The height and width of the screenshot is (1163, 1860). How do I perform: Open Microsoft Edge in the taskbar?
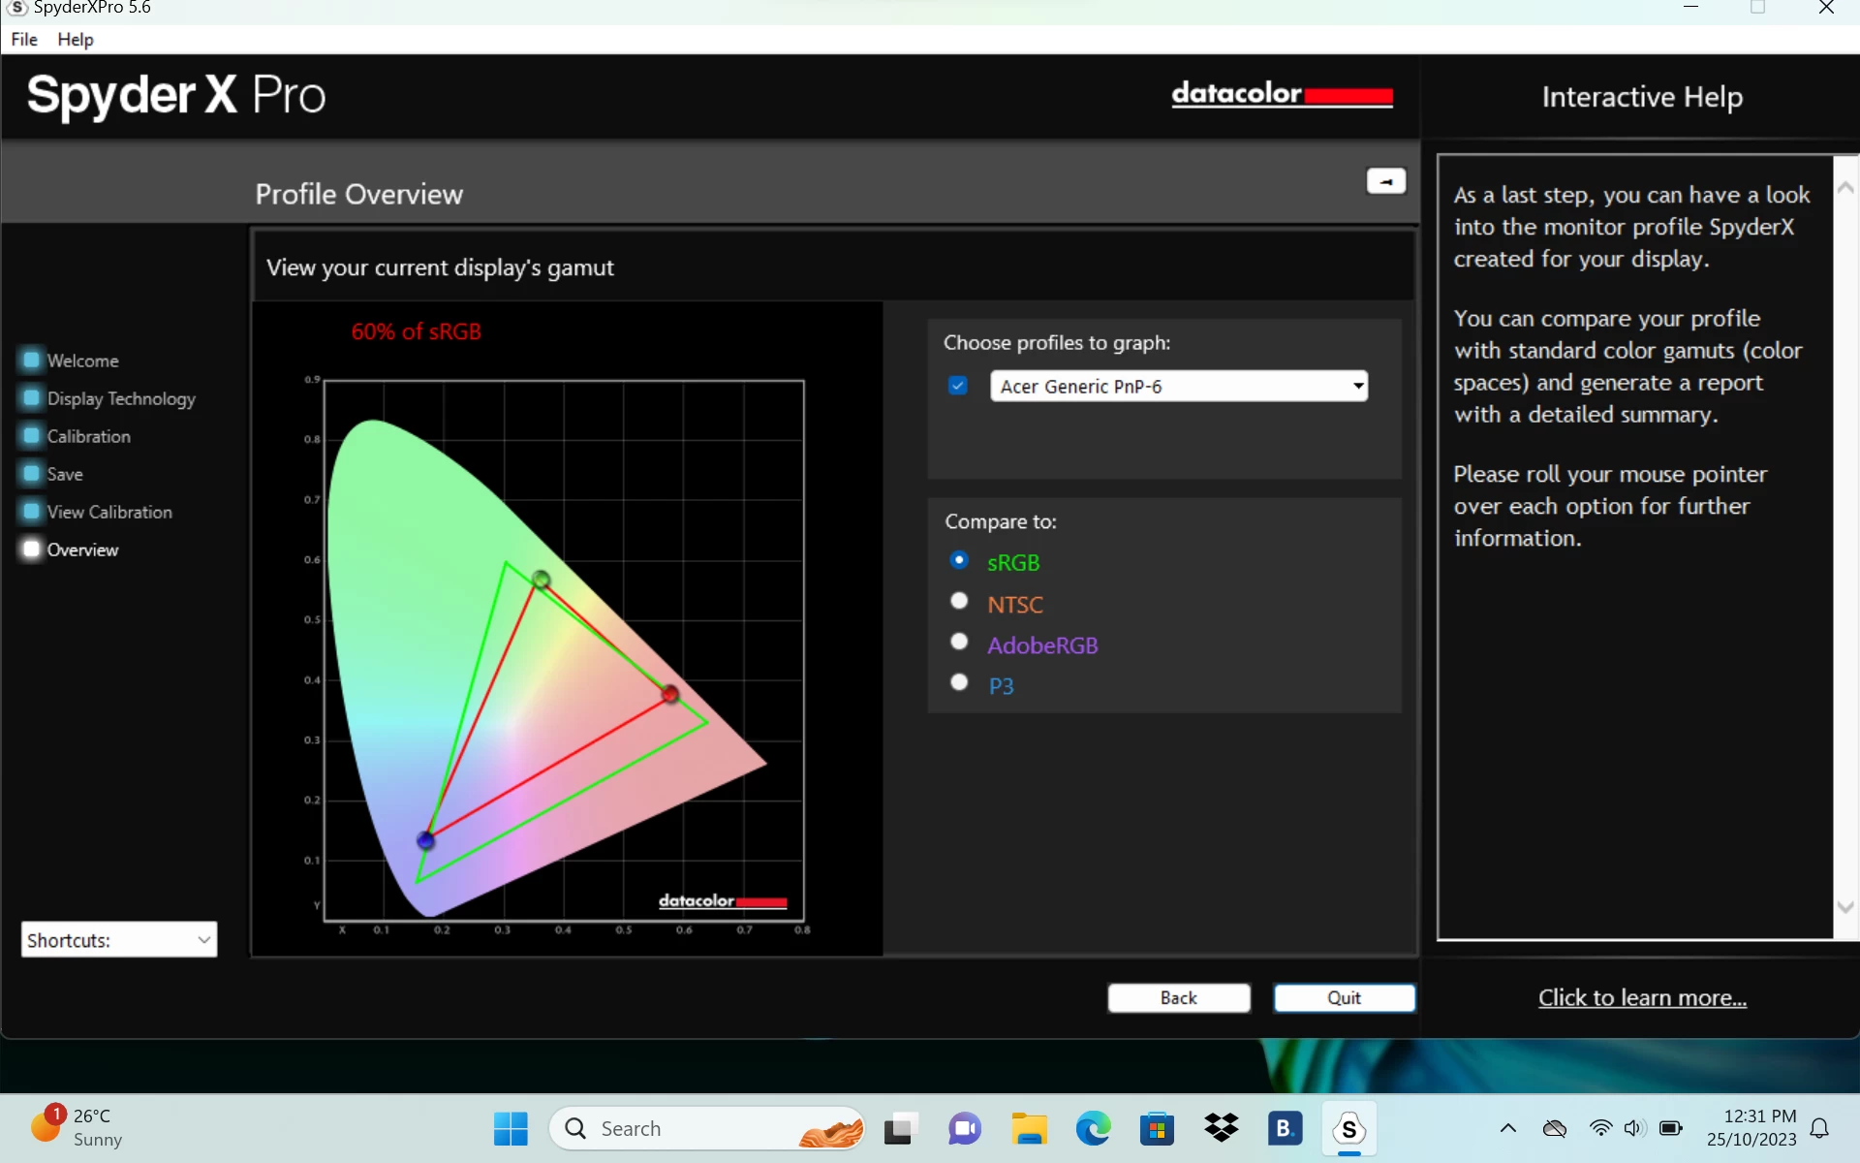1093,1128
